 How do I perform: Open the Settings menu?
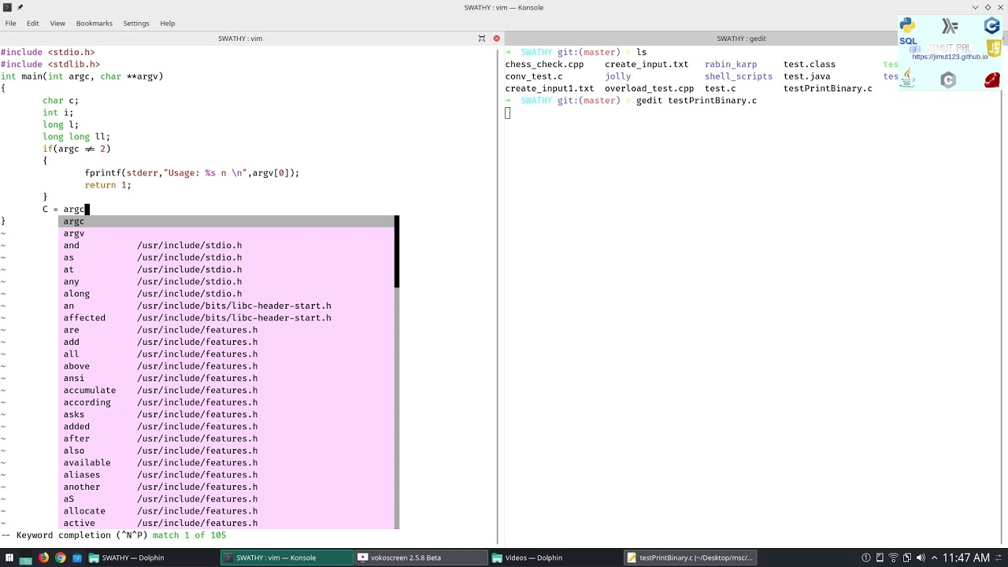pyautogui.click(x=136, y=24)
